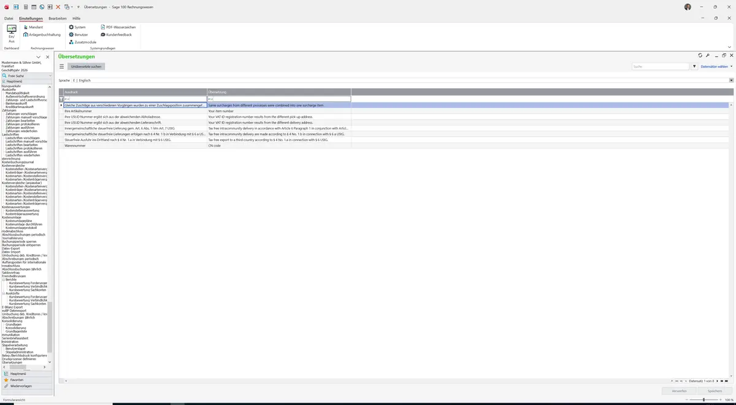The width and height of the screenshot is (736, 405).
Task: Open PDF-Wasserzeichen settings
Action: click(118, 27)
